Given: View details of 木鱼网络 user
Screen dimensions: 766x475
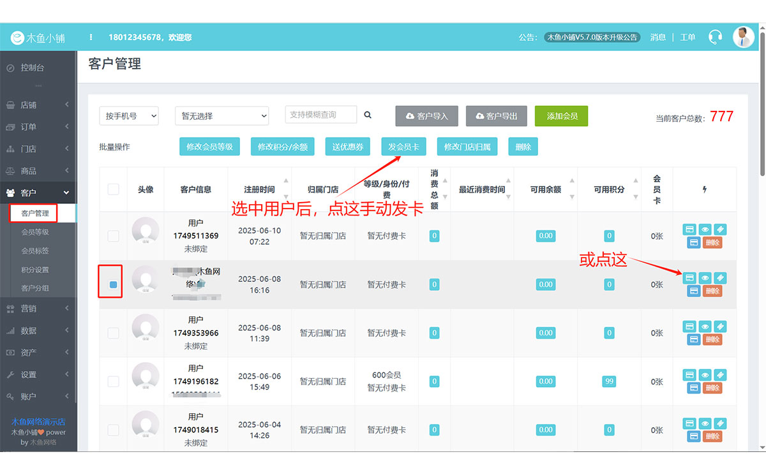Looking at the screenshot, I should pyautogui.click(x=705, y=278).
